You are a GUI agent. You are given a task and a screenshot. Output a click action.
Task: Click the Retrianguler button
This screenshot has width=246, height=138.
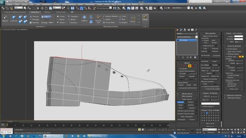pyautogui.click(x=181, y=120)
